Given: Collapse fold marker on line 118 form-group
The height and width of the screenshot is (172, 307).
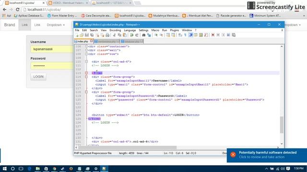Looking at the screenshot, I should point(86,92).
